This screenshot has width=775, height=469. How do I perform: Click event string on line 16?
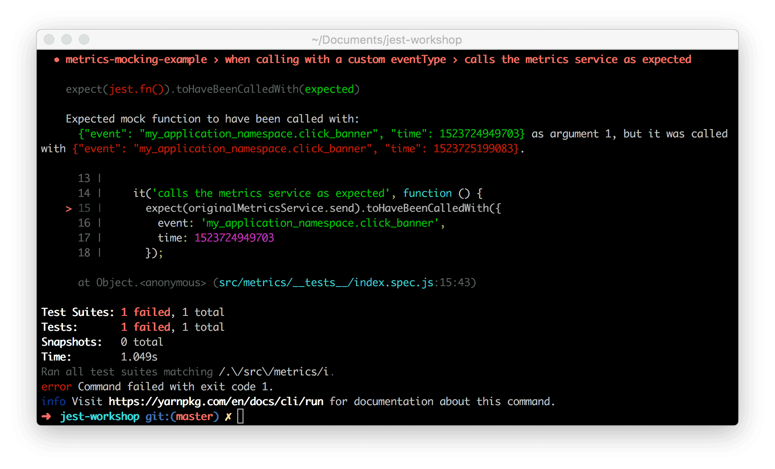pyautogui.click(x=320, y=223)
